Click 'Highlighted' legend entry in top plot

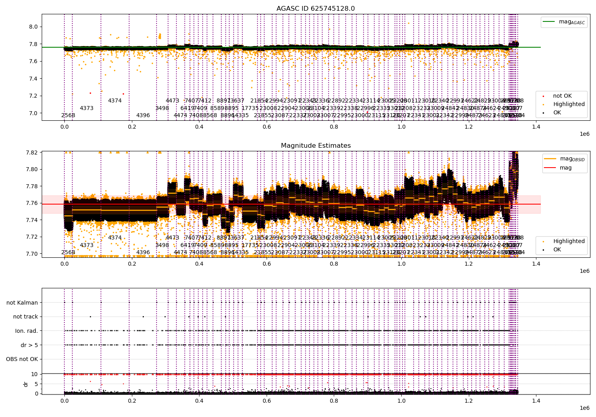tap(569, 104)
